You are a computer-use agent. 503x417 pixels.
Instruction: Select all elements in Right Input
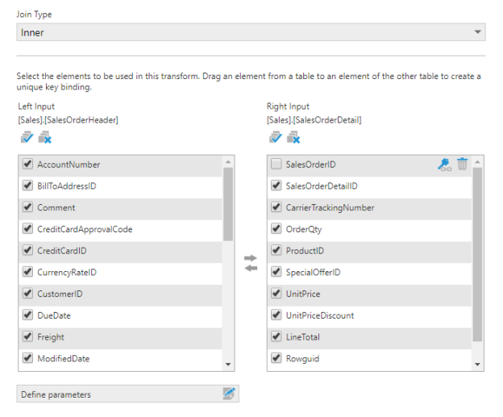[x=274, y=138]
